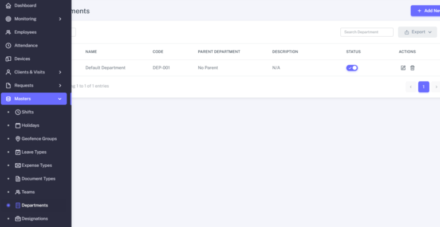The width and height of the screenshot is (440, 227).
Task: Collapse the Masters menu chevron
Action: point(60,99)
